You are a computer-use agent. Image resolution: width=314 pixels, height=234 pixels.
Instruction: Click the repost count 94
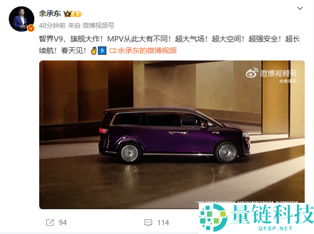[x=63, y=223]
